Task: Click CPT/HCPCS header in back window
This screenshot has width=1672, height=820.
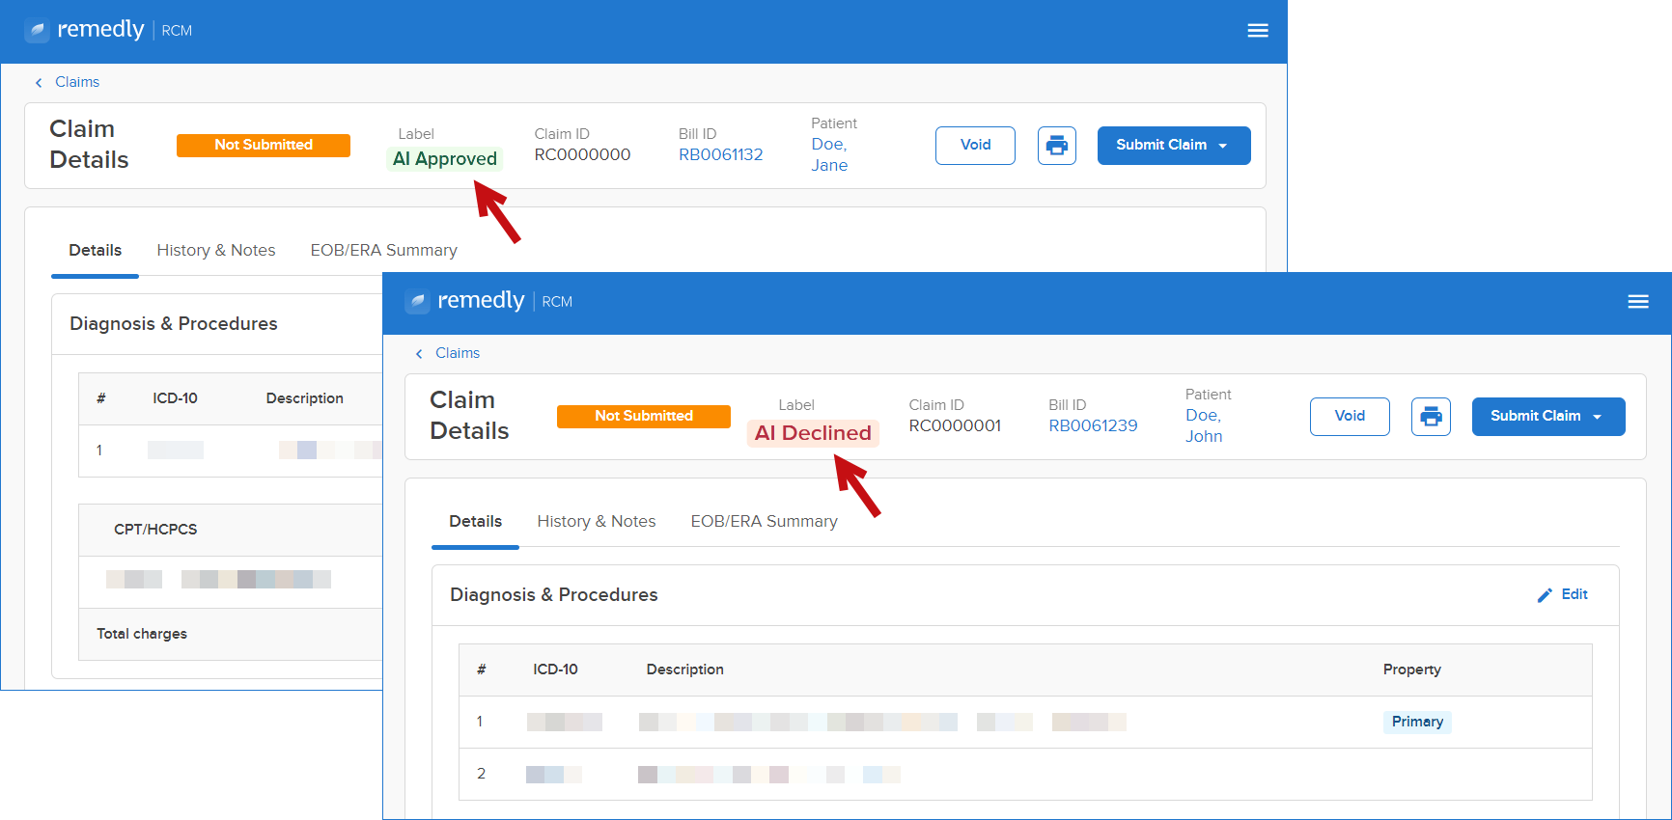Action: click(155, 530)
